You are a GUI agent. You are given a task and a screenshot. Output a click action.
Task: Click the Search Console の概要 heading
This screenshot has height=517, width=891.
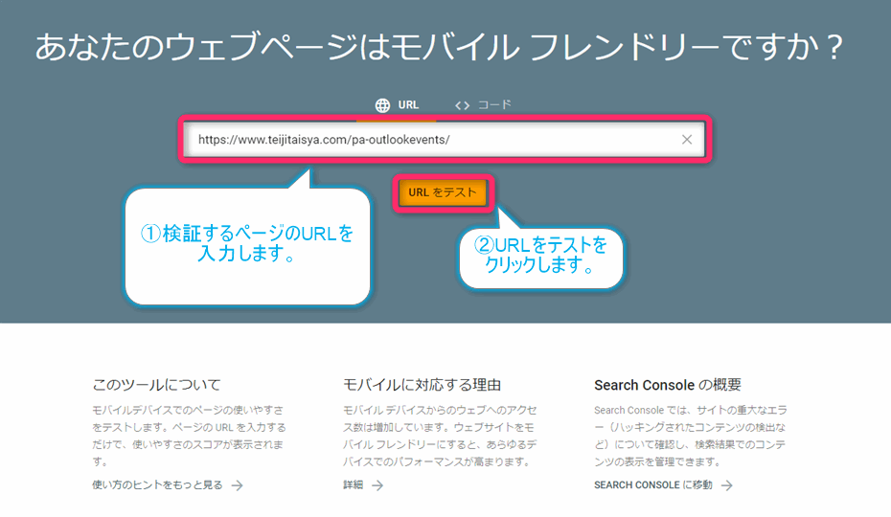667,385
